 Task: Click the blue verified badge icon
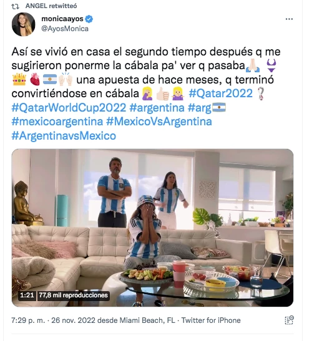[x=89, y=19]
